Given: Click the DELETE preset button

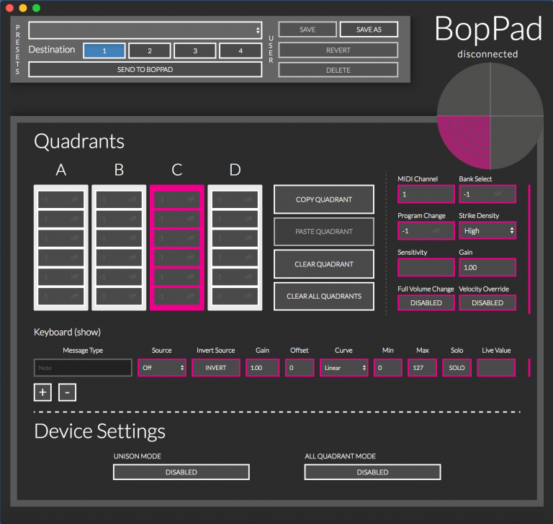Looking at the screenshot, I should [338, 70].
